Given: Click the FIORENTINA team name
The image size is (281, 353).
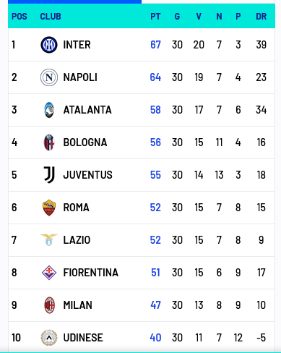Looking at the screenshot, I should click(91, 273).
